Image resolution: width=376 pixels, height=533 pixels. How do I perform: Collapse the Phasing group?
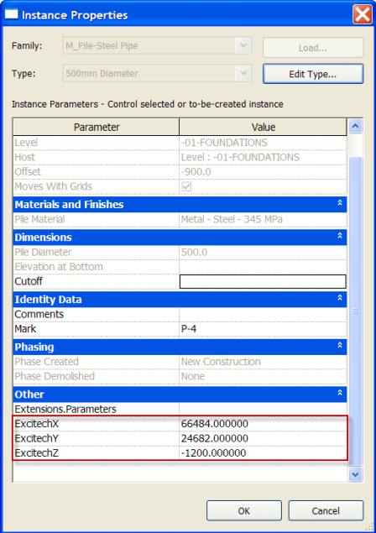click(340, 345)
